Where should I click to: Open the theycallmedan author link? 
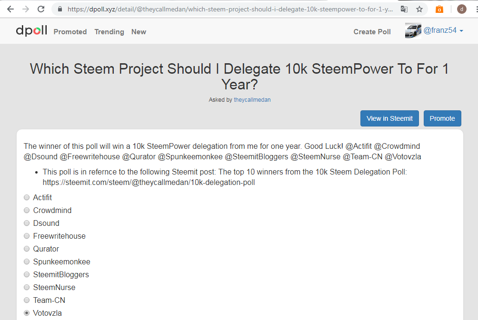tap(252, 100)
